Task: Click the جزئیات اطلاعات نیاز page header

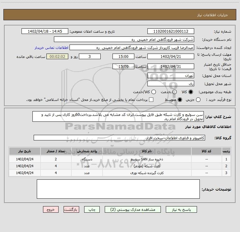Action: tap(213, 15)
